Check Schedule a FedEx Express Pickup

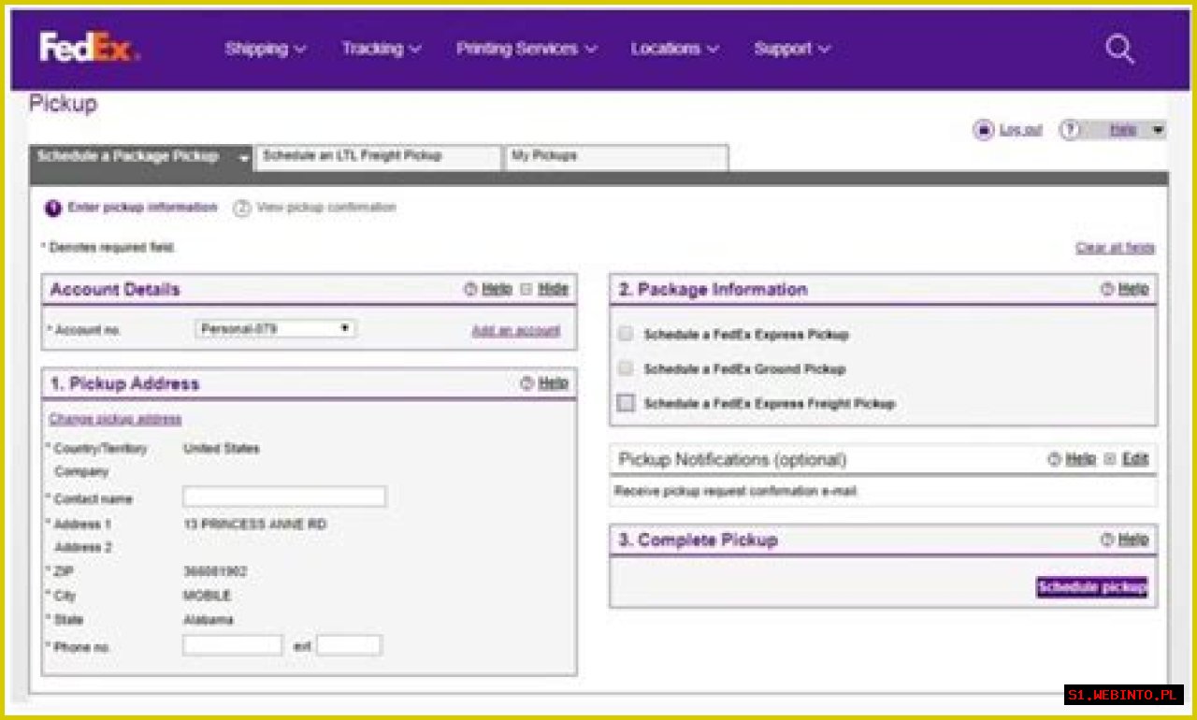[x=626, y=334]
